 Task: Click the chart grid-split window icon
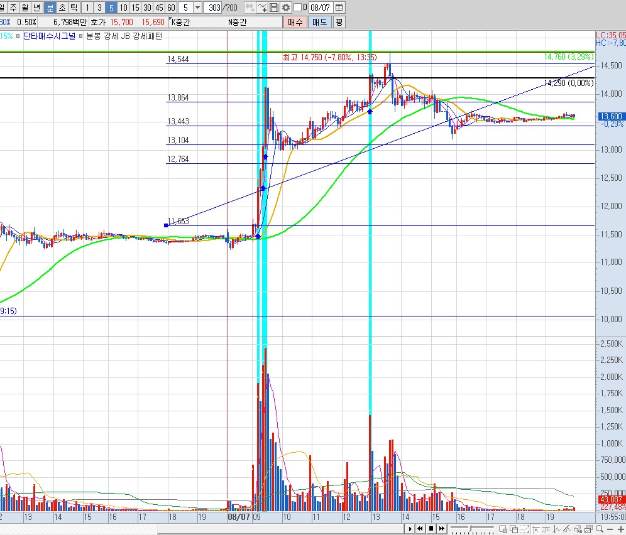pos(503,529)
